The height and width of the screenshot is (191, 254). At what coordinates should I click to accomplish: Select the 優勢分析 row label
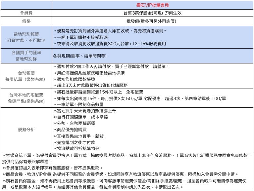(x=26, y=130)
